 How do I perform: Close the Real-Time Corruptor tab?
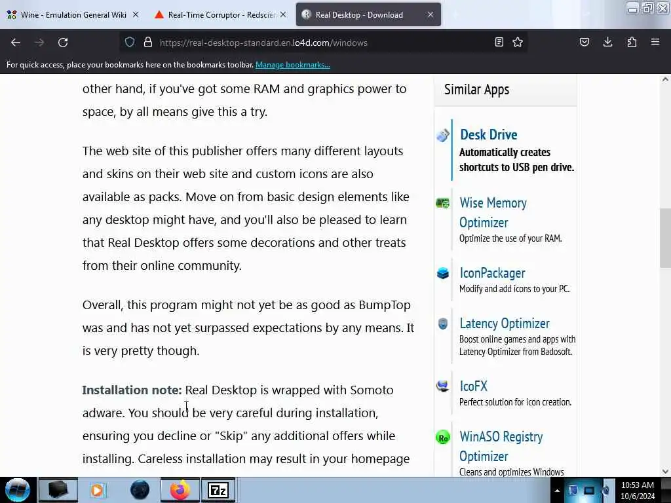coord(283,14)
